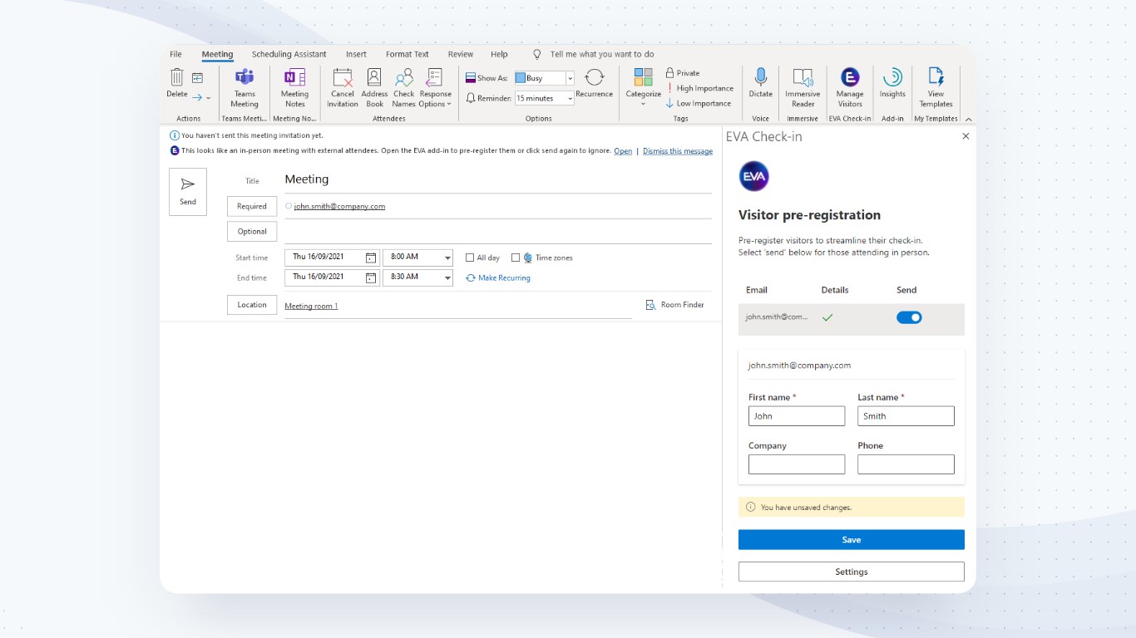Click the Send envelope button

(x=188, y=192)
